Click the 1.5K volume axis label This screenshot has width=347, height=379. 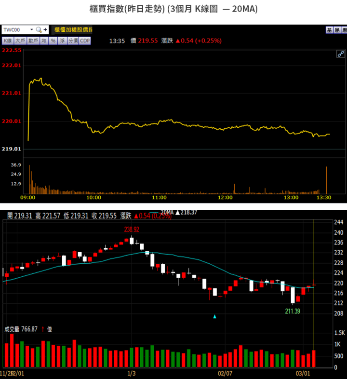click(339, 333)
